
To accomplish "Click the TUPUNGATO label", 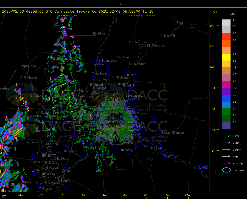I will point(49,156).
